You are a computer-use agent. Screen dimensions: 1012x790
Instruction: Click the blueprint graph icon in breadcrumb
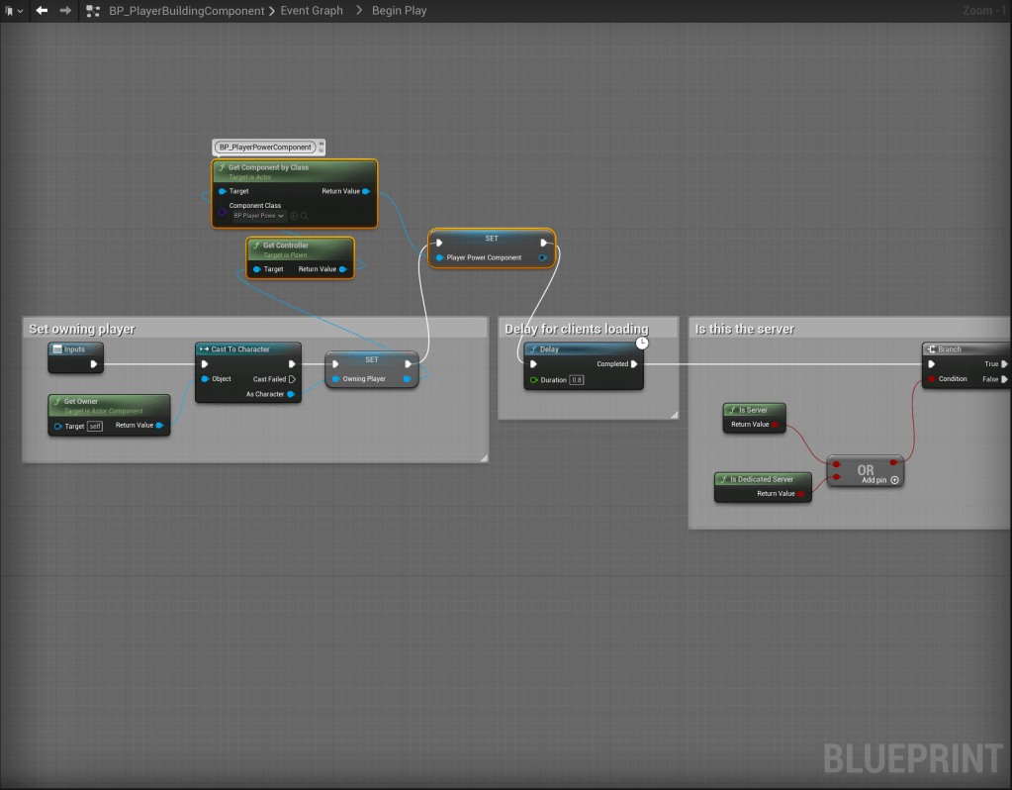coord(93,11)
